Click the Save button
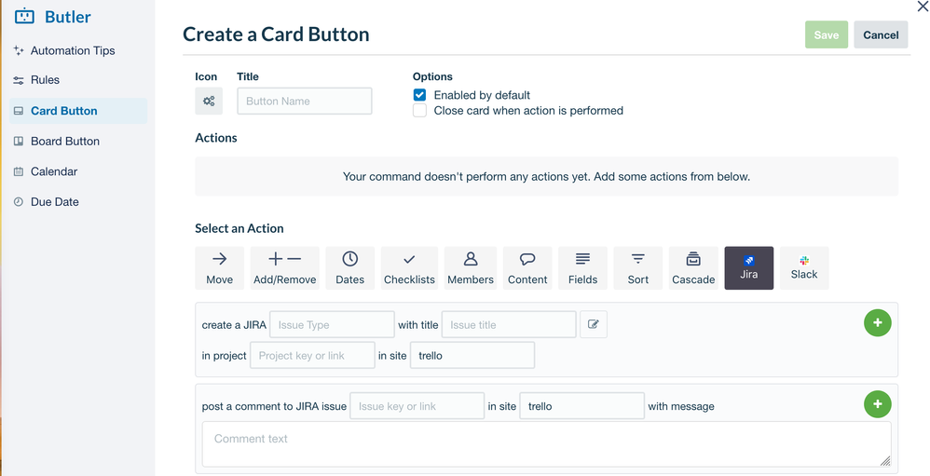930x476 pixels. coord(827,35)
